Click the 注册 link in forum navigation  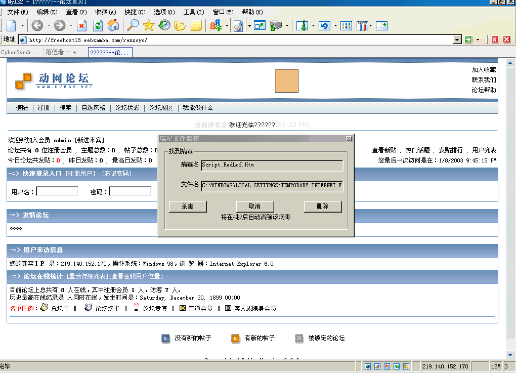coord(44,108)
